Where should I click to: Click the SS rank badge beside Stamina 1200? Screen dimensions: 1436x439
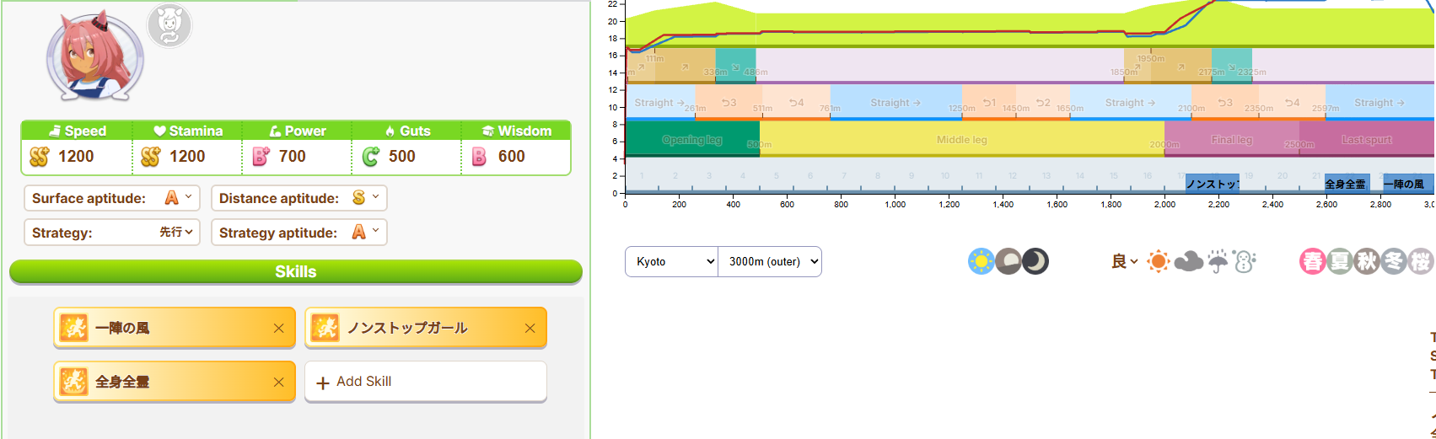pos(151,157)
